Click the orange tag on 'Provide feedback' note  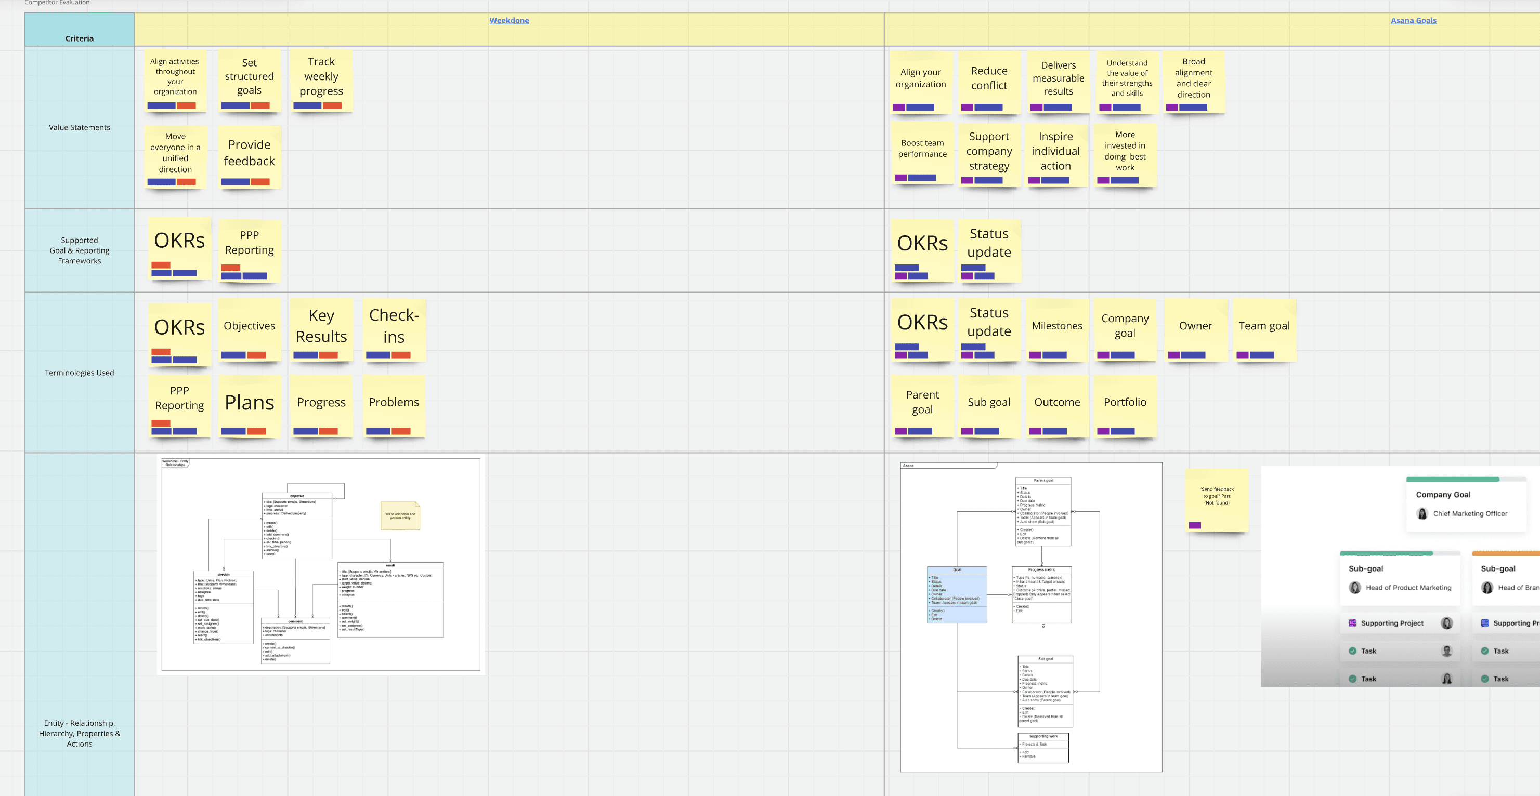[x=260, y=182]
